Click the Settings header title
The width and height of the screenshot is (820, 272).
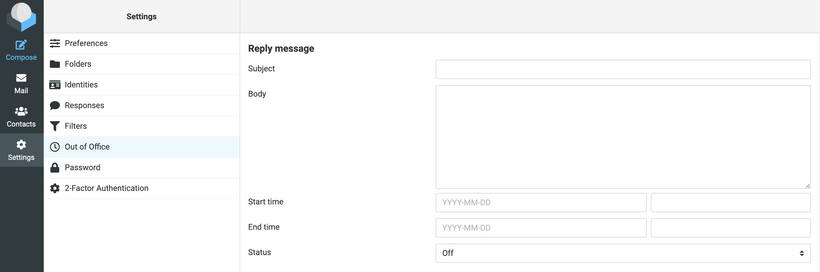(141, 16)
